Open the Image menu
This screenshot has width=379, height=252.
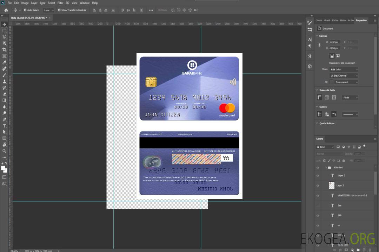[x=25, y=3]
